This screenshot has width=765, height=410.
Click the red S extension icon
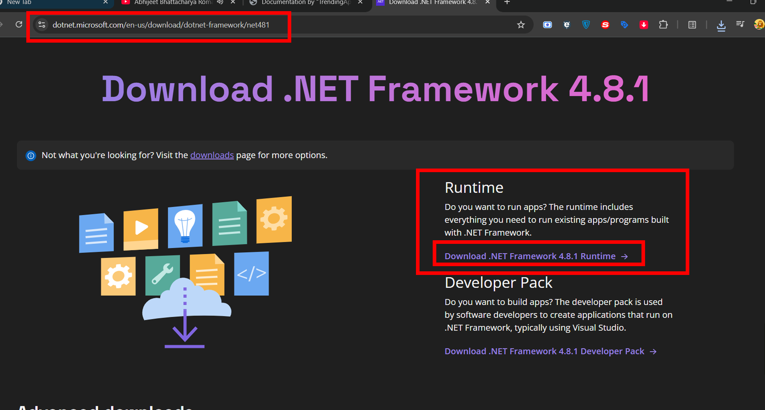point(605,25)
